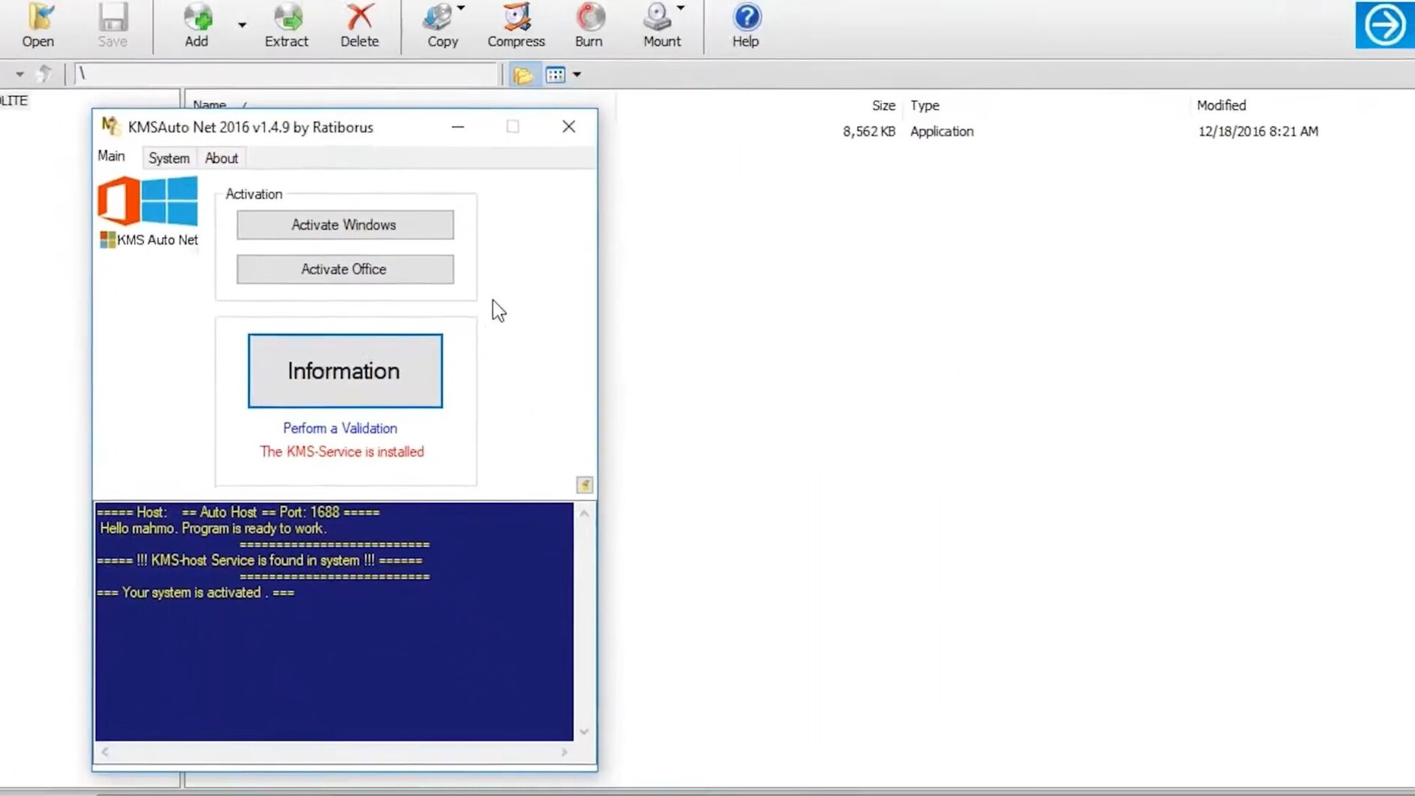Click the view mode grid icon
Image resolution: width=1415 pixels, height=796 pixels.
(x=556, y=74)
